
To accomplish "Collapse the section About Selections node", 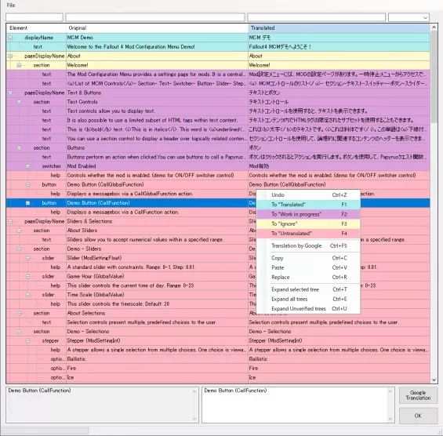I will pyautogui.click(x=19, y=313).
